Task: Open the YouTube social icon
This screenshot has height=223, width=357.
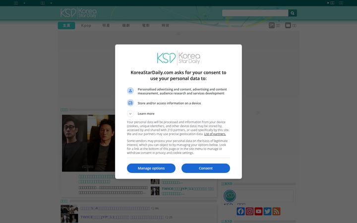Action: point(258,212)
